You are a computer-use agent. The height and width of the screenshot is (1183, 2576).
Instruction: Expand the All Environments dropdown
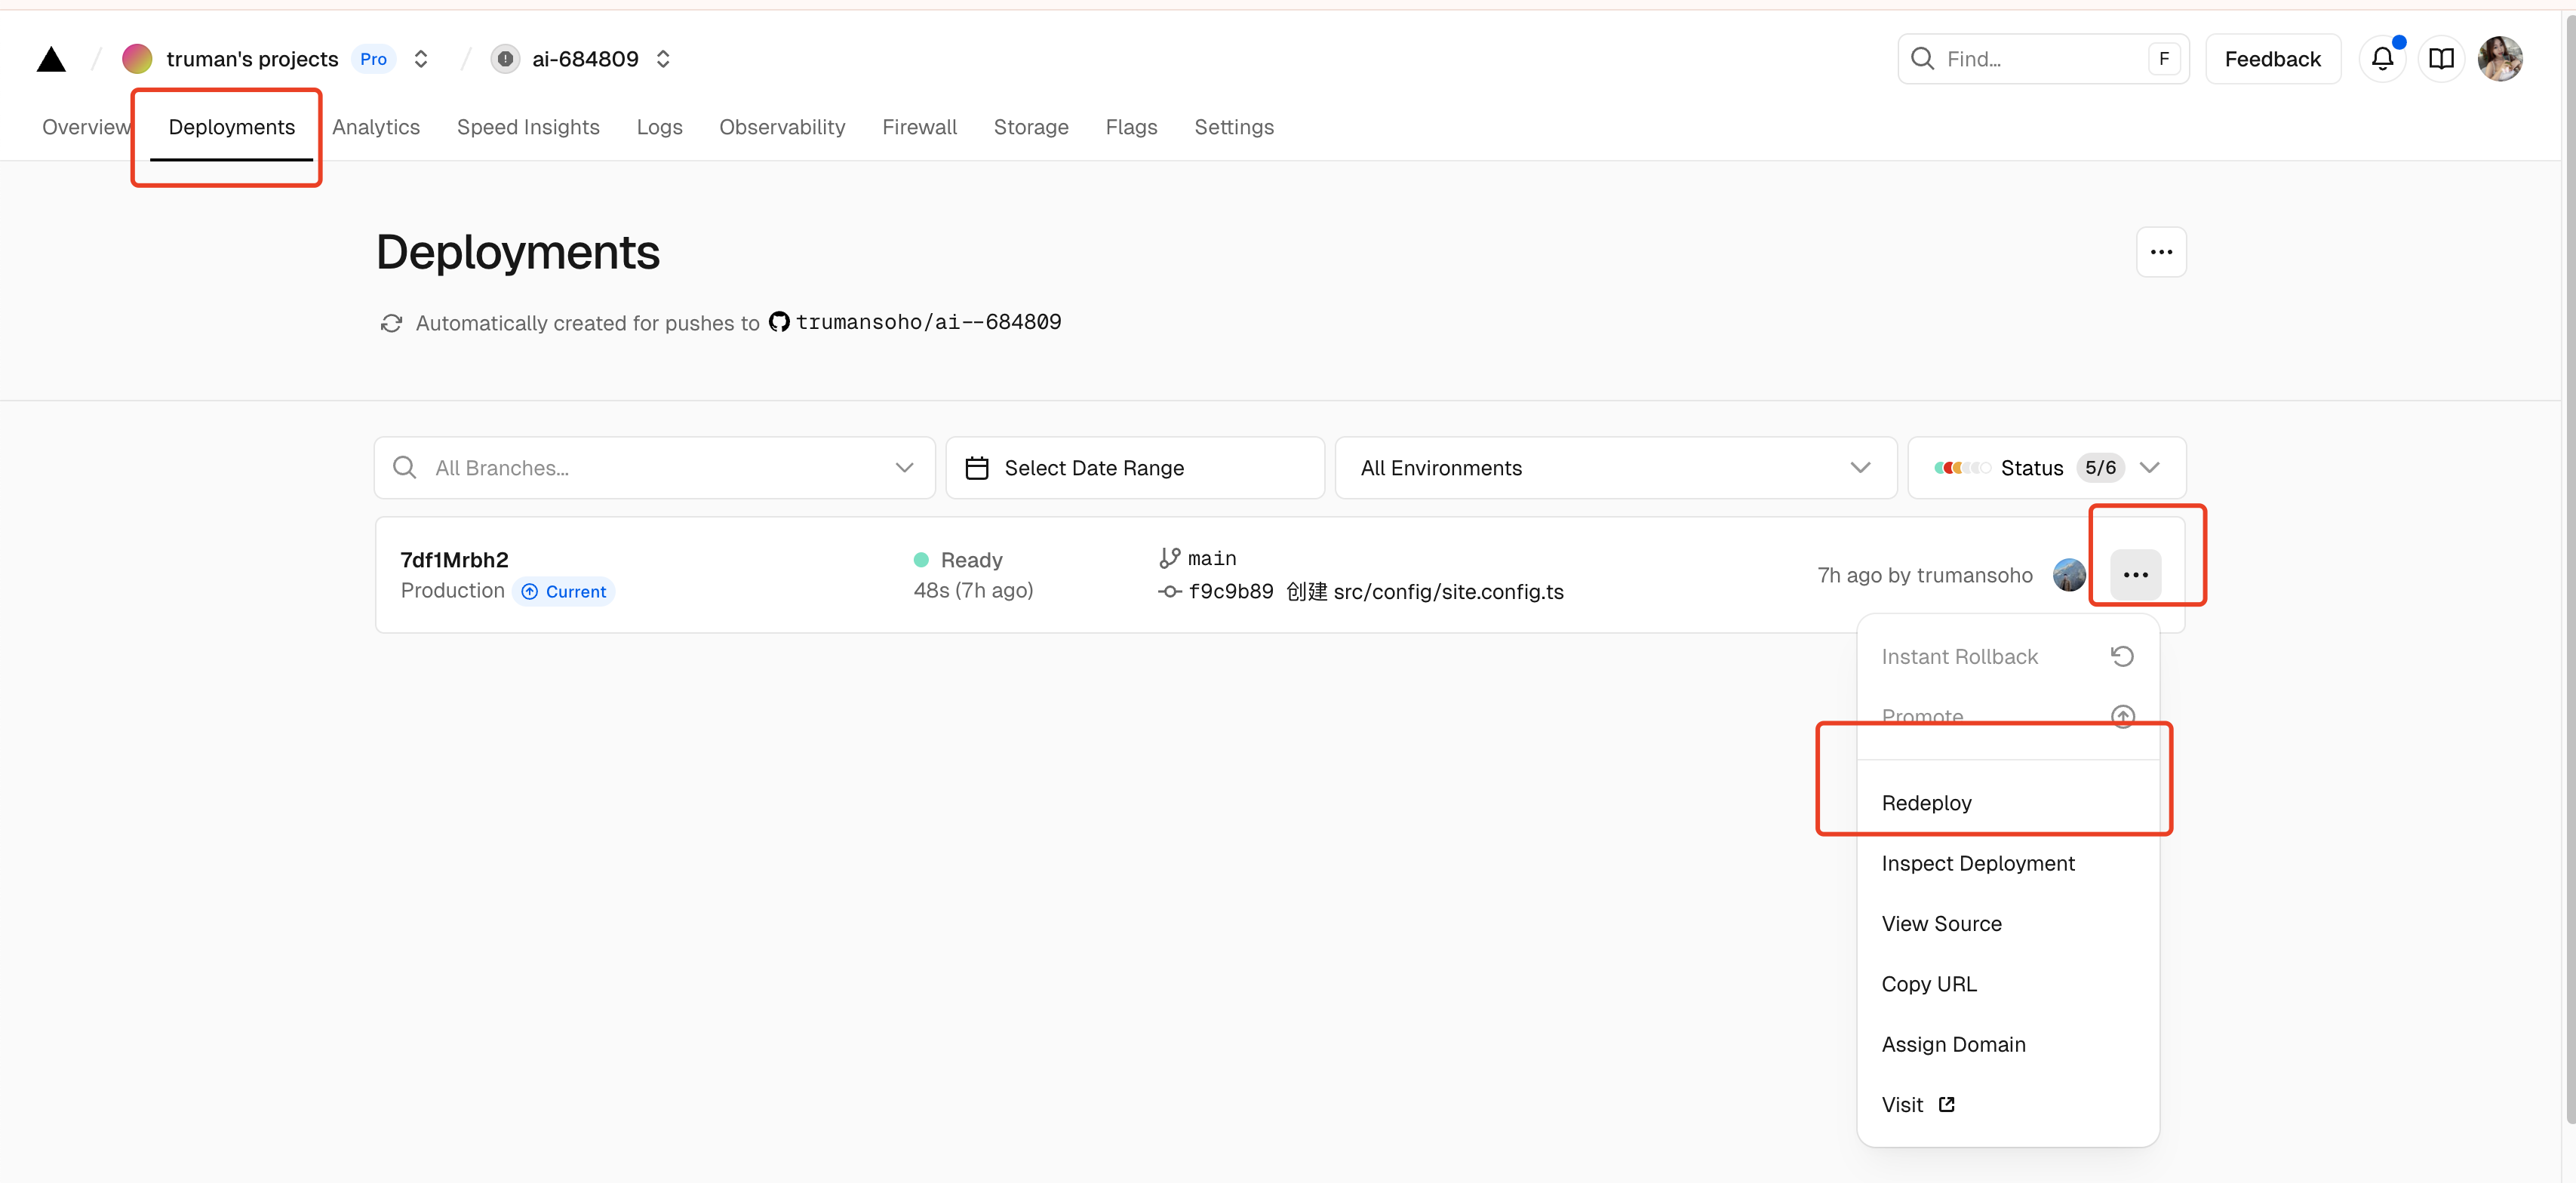pos(1616,468)
